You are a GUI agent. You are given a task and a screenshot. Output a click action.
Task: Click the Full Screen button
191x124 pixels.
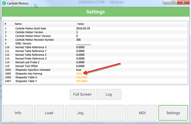pyautogui.click(x=82, y=94)
